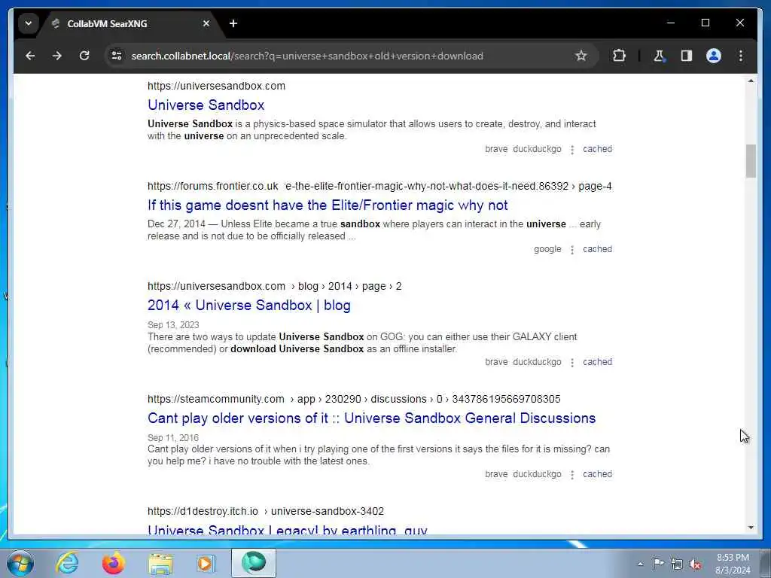Click the Sep 11, 2016 date text
The image size is (771, 578).
click(x=173, y=438)
